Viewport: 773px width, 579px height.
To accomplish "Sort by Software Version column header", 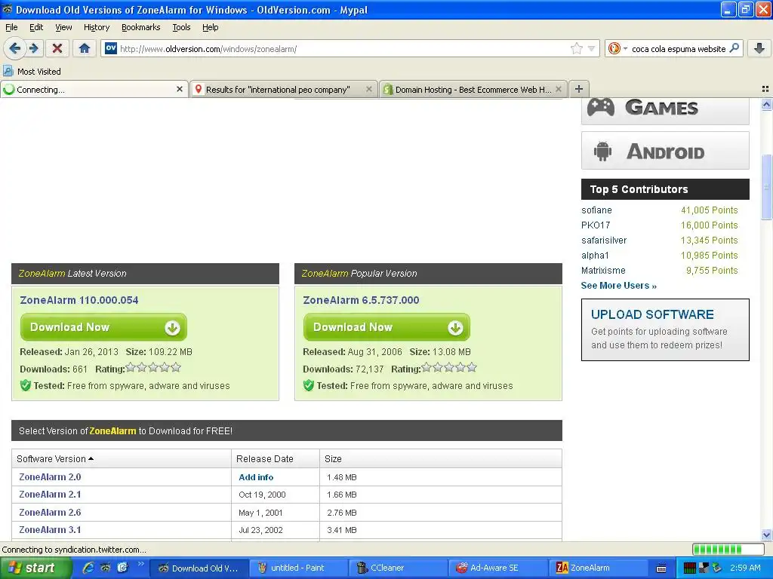I will [x=54, y=459].
